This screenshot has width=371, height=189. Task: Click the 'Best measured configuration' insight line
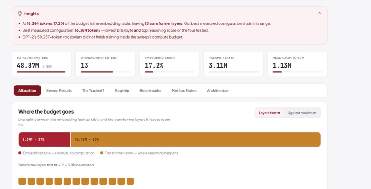115,30
